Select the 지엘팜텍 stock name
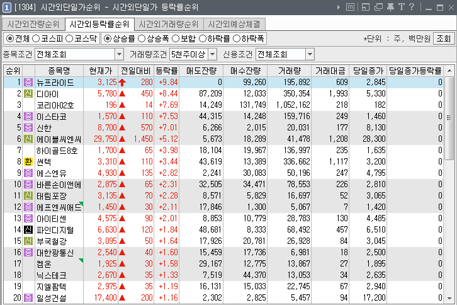 pyautogui.click(x=52, y=287)
